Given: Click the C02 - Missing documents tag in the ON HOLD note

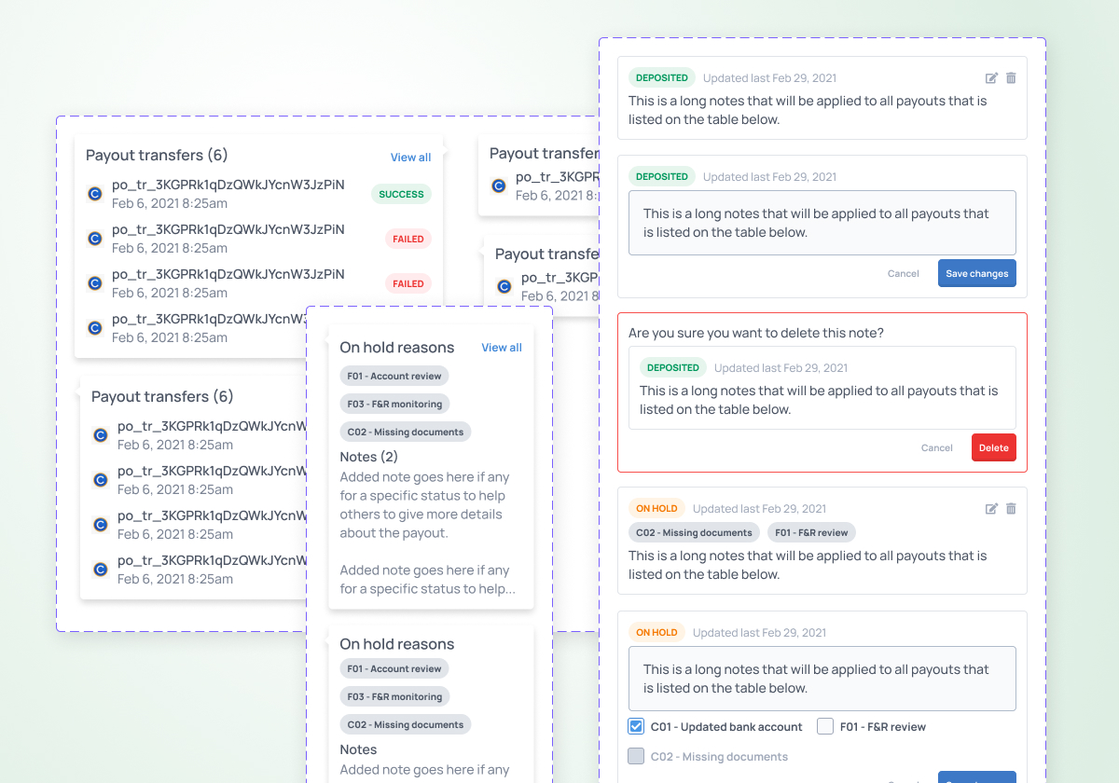Looking at the screenshot, I should click(x=694, y=533).
